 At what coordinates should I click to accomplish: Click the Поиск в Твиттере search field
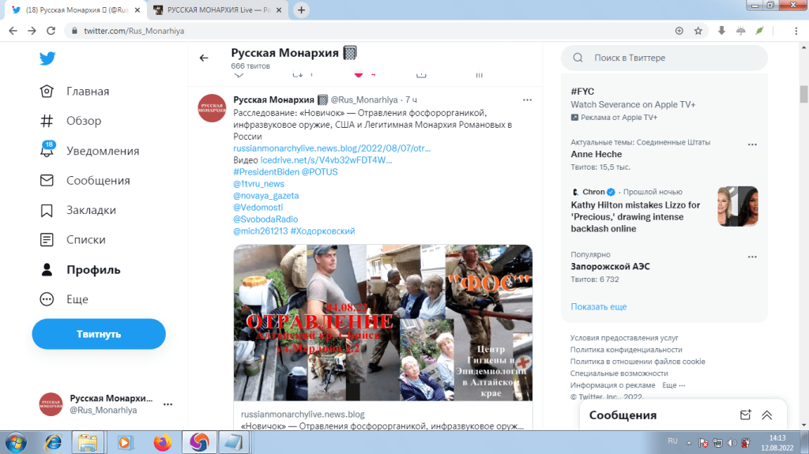[664, 58]
